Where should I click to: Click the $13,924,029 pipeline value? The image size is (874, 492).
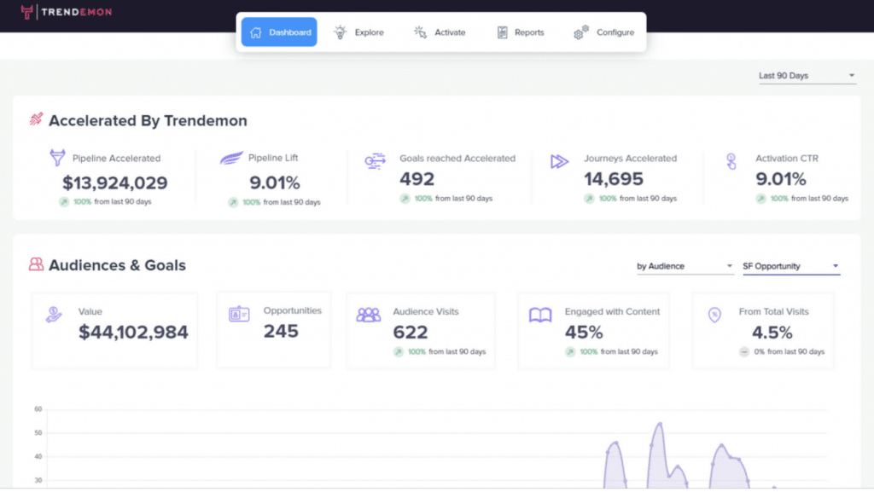(115, 182)
